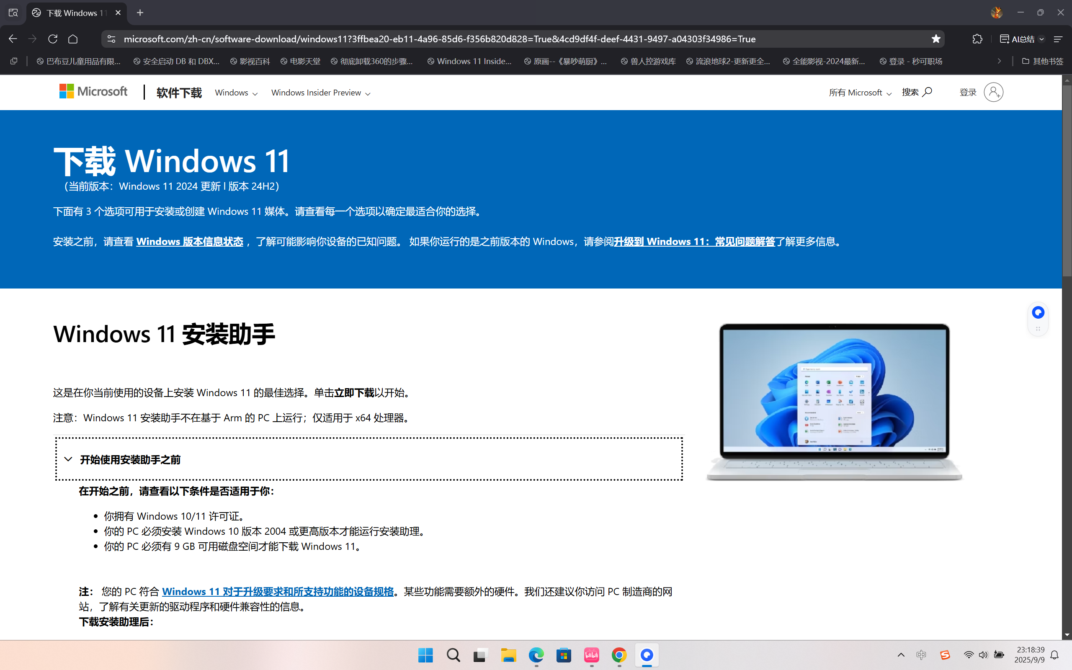Close the 下载 Windows 11 tab

(118, 13)
